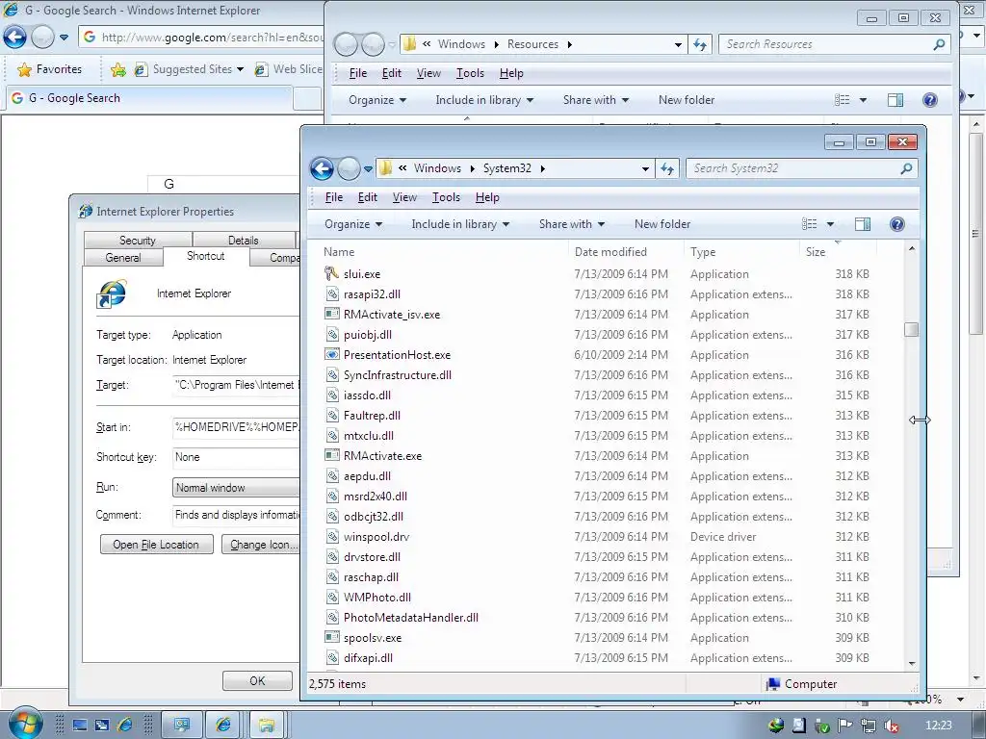Open Organize dropdown in Resources window
The height and width of the screenshot is (739, 986).
coord(376,100)
